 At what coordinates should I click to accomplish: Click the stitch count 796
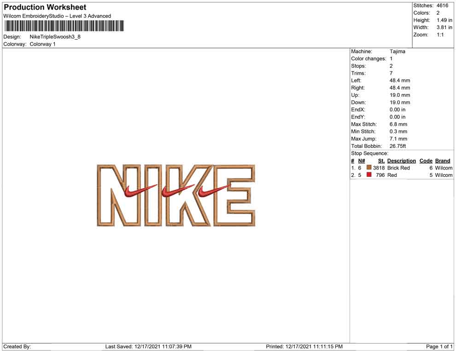380,175
